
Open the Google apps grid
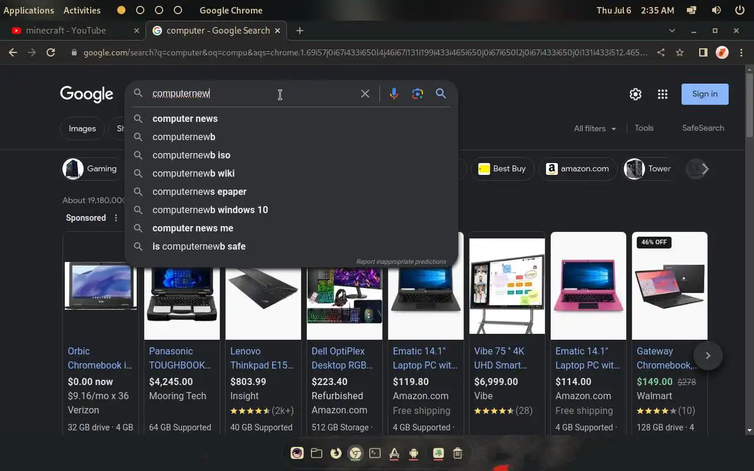[663, 94]
